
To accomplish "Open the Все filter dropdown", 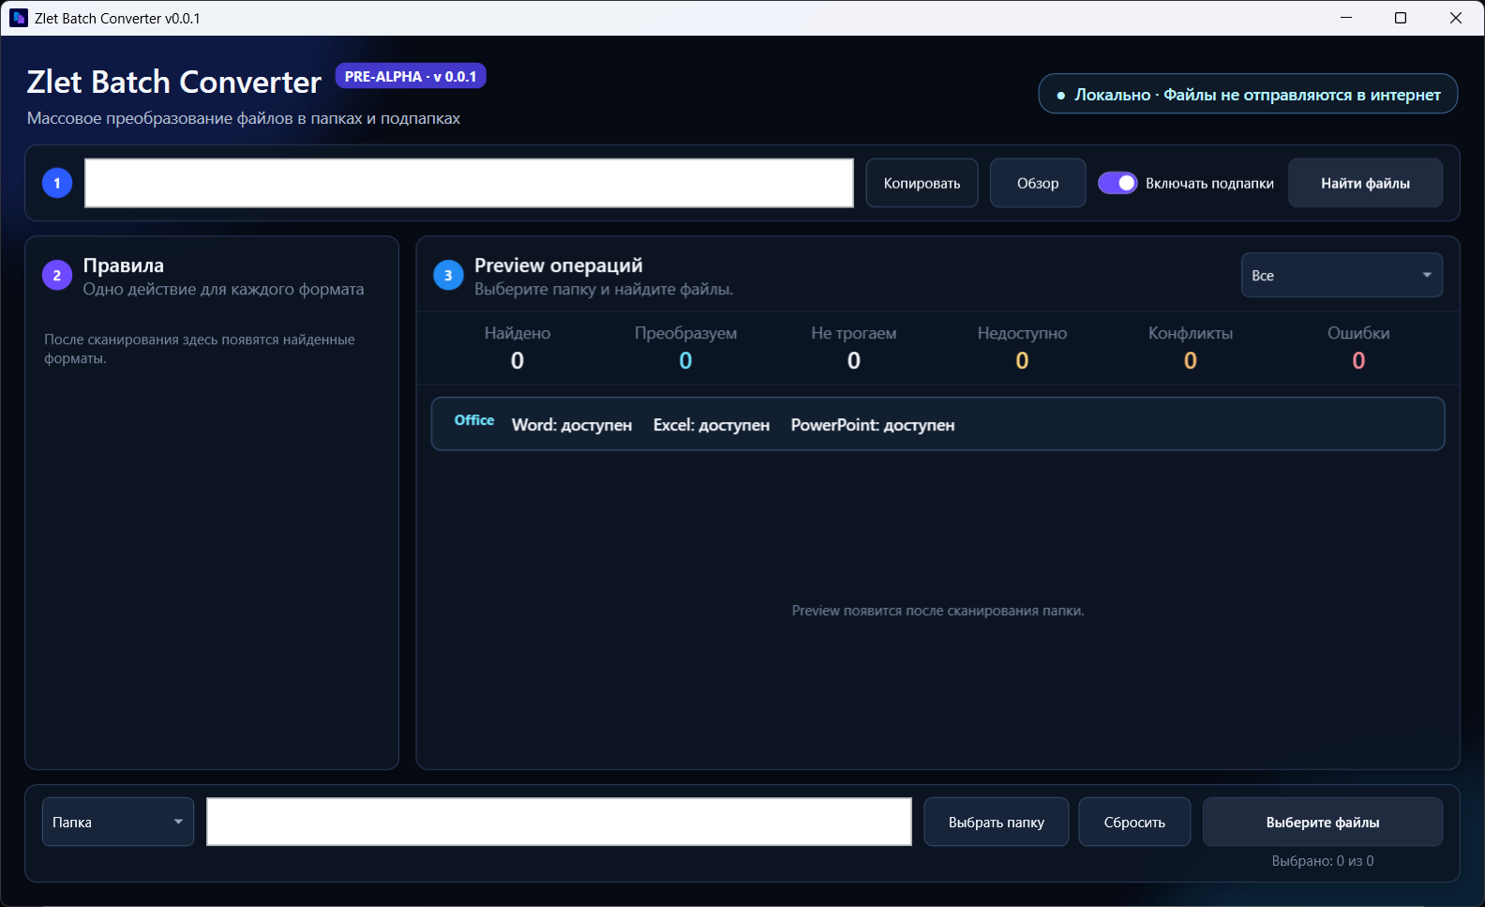I will [1342, 276].
